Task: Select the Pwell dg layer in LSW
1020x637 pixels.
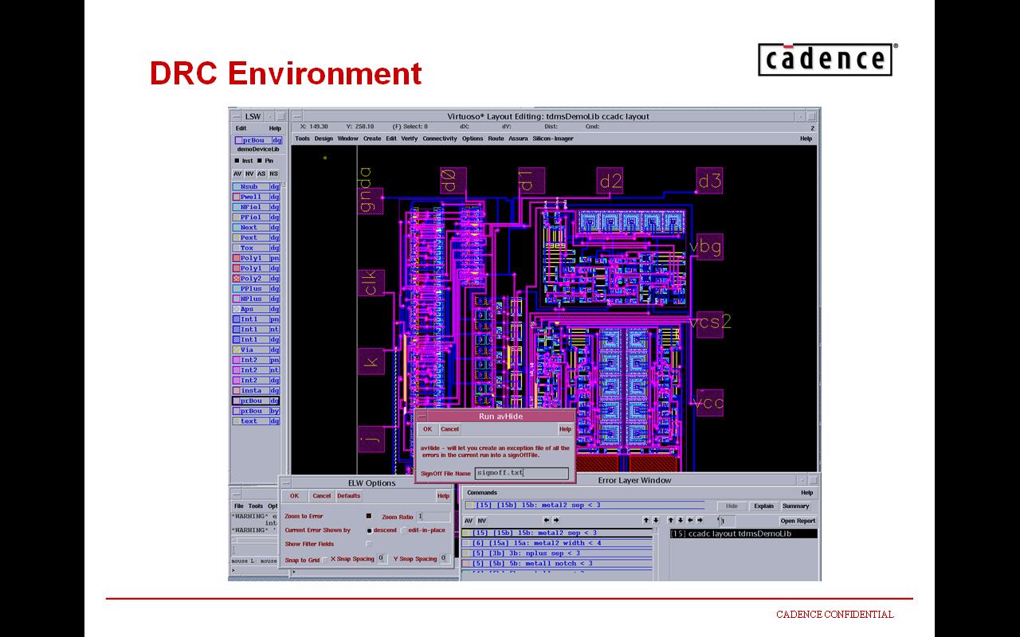Action: pyautogui.click(x=256, y=197)
